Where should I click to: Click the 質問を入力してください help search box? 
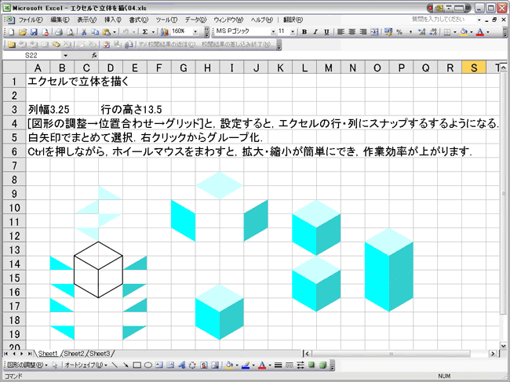click(x=443, y=20)
